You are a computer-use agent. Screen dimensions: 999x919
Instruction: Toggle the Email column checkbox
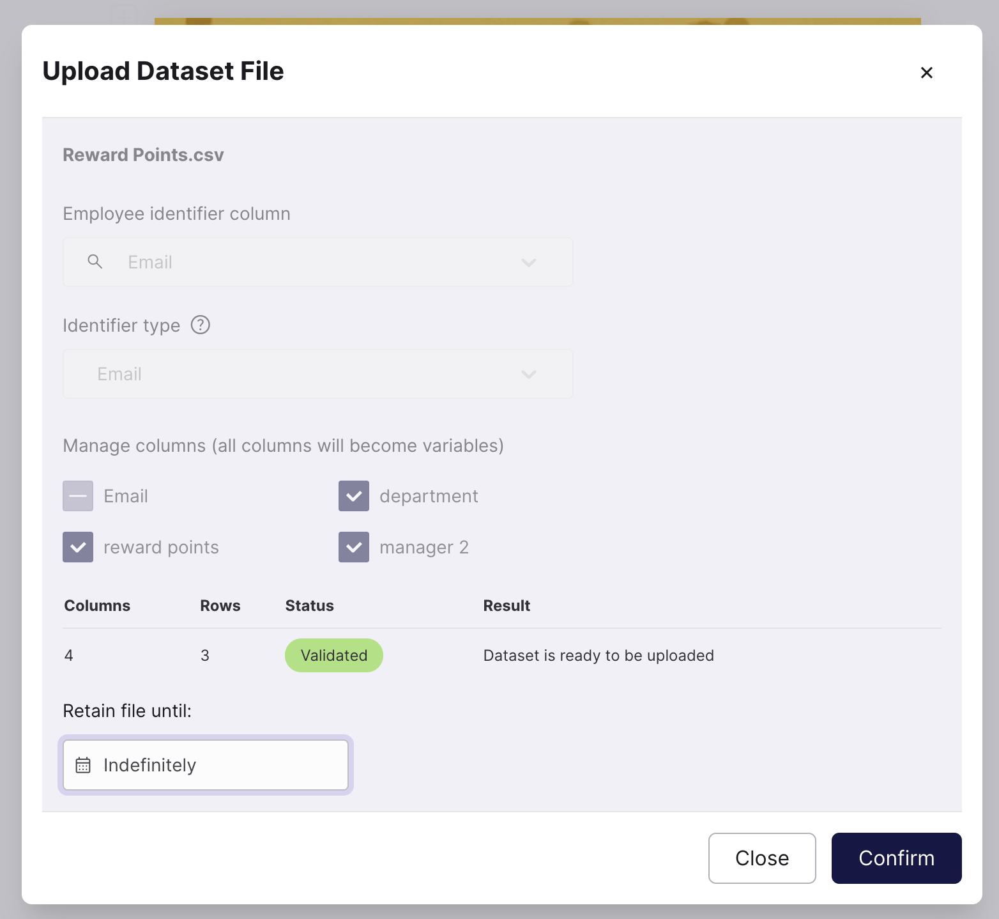pos(78,496)
